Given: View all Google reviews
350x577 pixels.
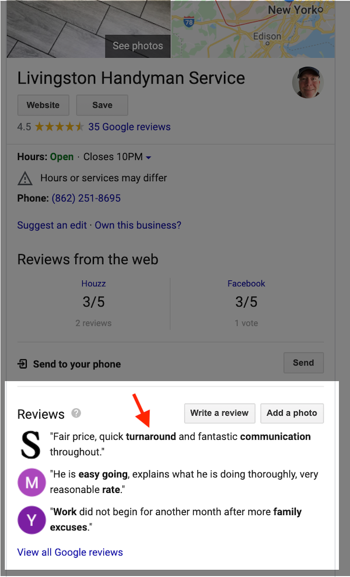Looking at the screenshot, I should (x=70, y=552).
